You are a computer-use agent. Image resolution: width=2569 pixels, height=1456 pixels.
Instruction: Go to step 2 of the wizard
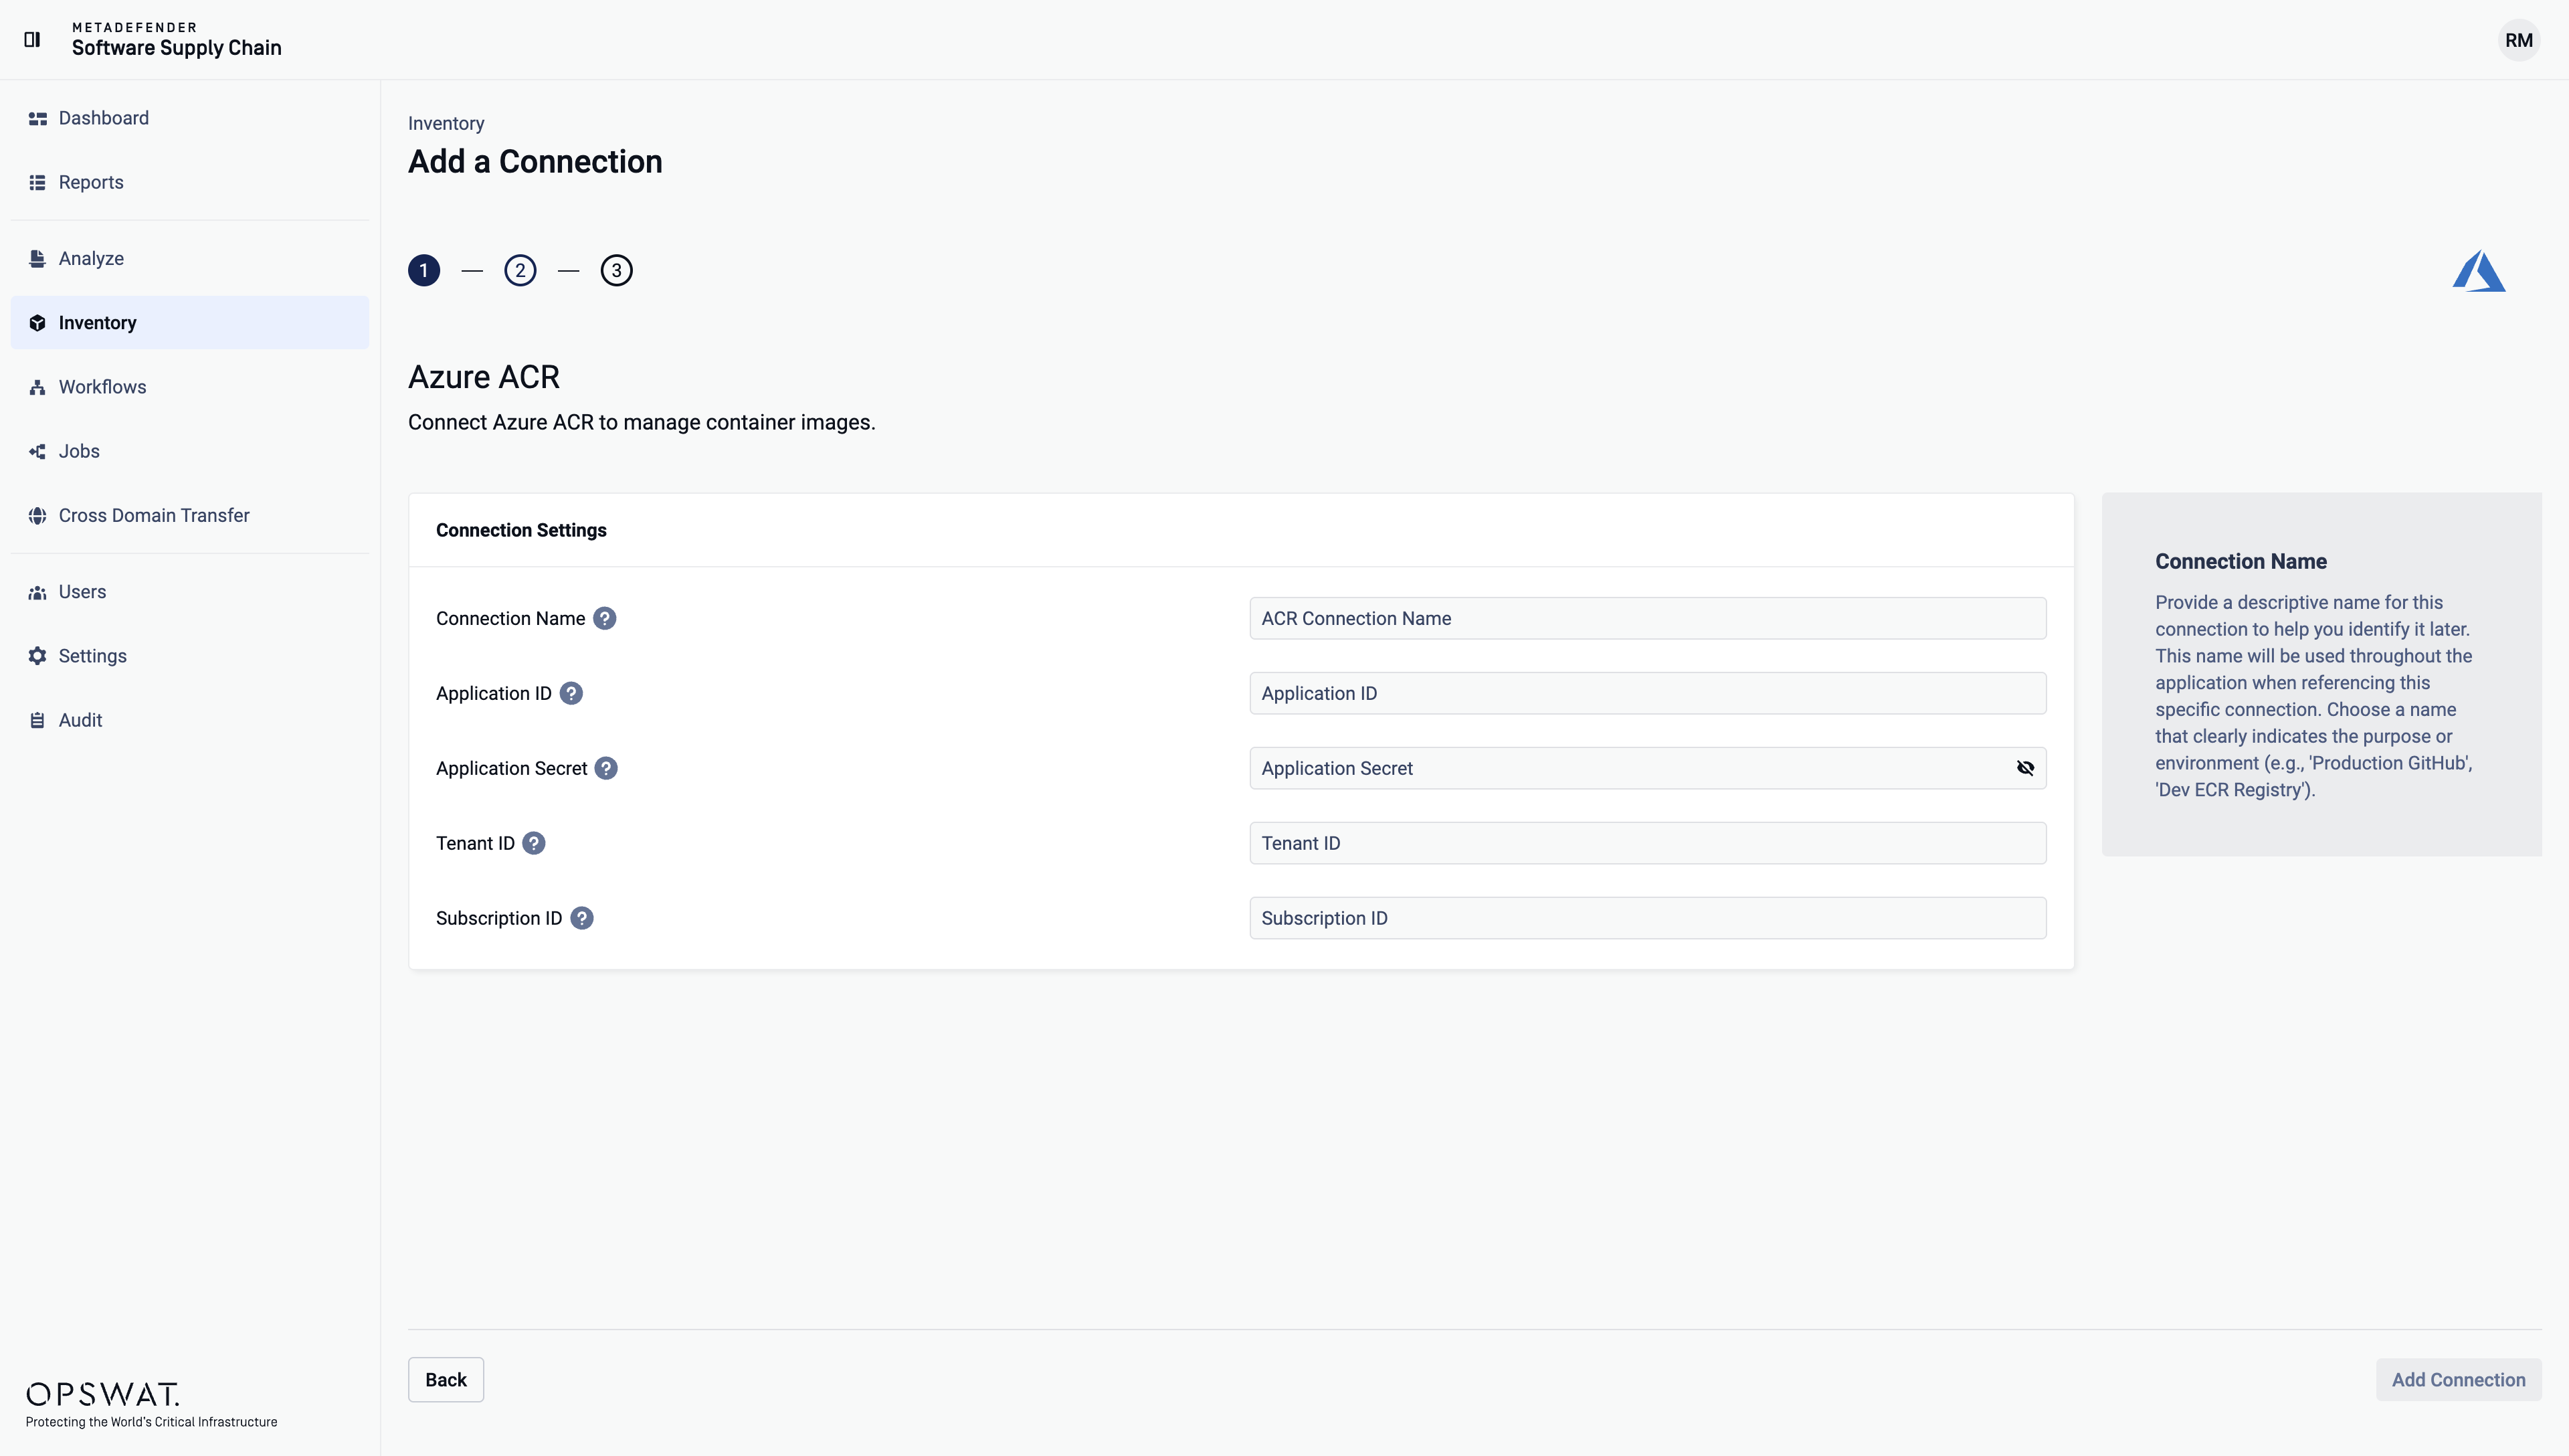click(520, 270)
